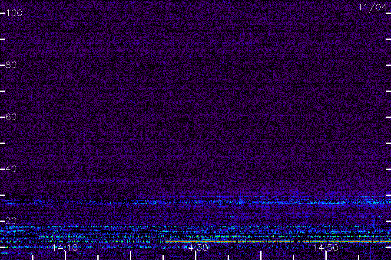This screenshot has width=391, height=260.
Task: Click the 11/04 date label
Action: 373,7
